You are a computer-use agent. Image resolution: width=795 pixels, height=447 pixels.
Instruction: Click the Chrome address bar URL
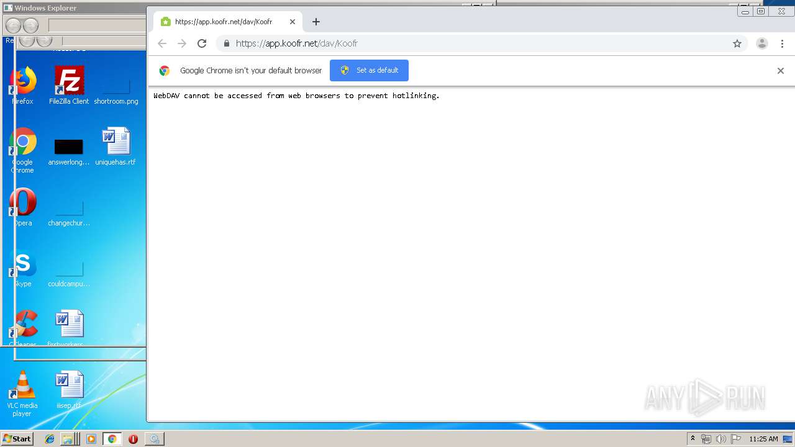coord(297,43)
